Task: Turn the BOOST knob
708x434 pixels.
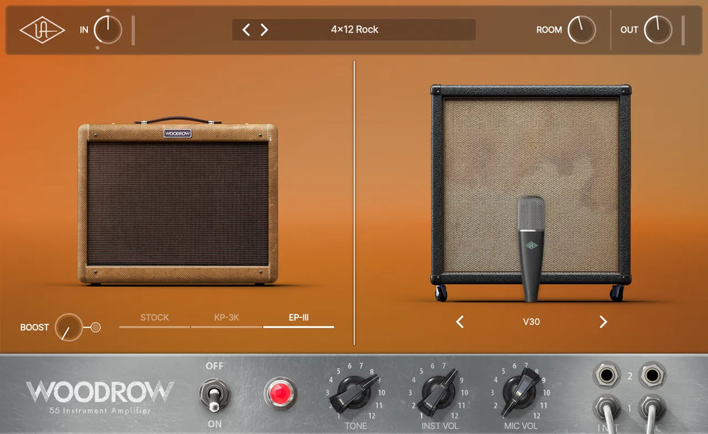Action: (68, 327)
